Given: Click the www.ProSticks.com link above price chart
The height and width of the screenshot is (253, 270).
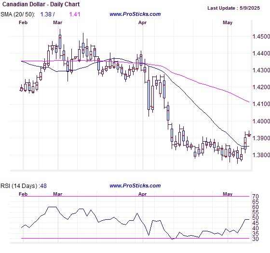Looking at the screenshot, I should [x=135, y=14].
